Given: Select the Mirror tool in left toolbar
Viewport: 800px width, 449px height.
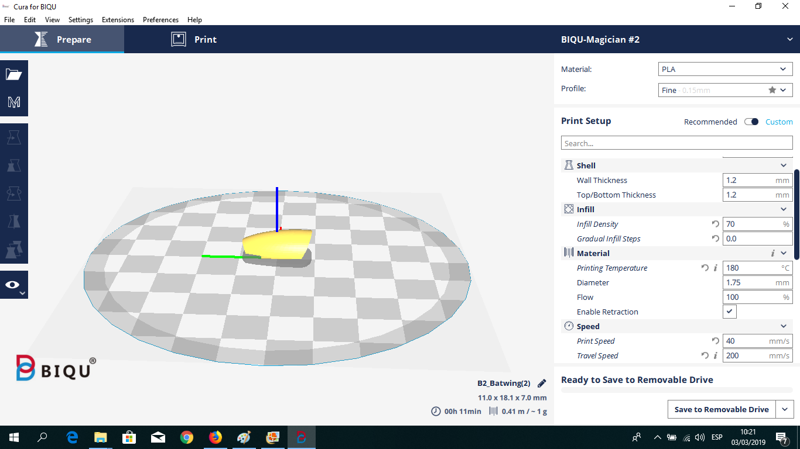Looking at the screenshot, I should click(x=14, y=220).
